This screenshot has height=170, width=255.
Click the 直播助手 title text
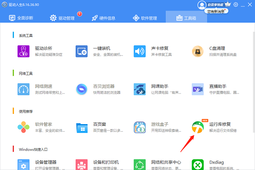pos(218,86)
